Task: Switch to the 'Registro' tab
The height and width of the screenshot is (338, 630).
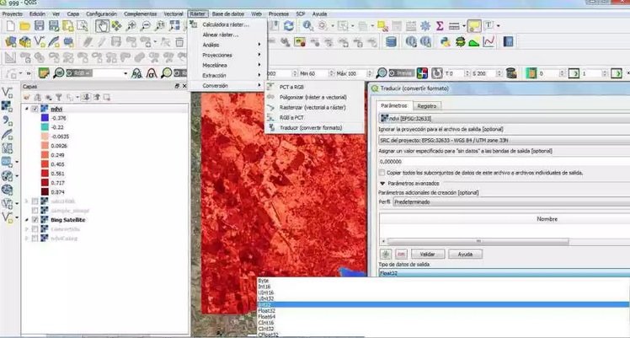Action: coord(427,106)
